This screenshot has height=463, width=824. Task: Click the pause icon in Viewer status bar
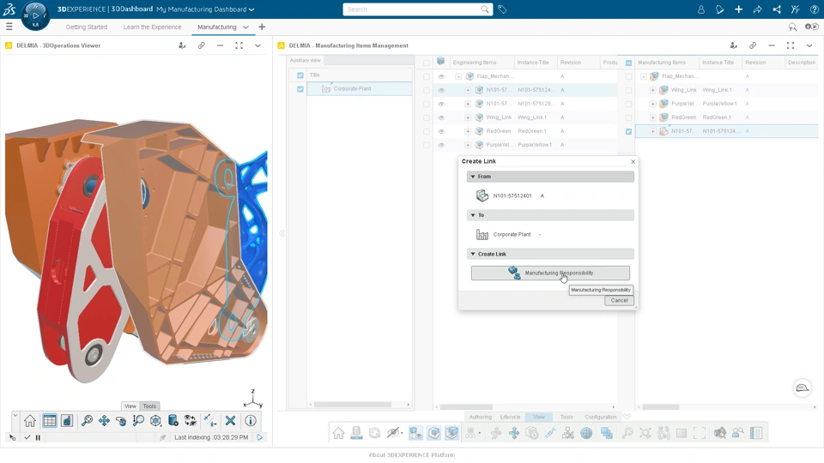pos(38,437)
